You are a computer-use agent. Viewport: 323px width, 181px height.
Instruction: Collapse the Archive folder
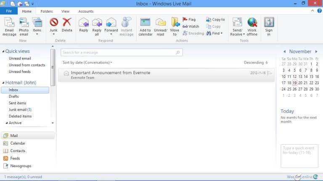7,123
